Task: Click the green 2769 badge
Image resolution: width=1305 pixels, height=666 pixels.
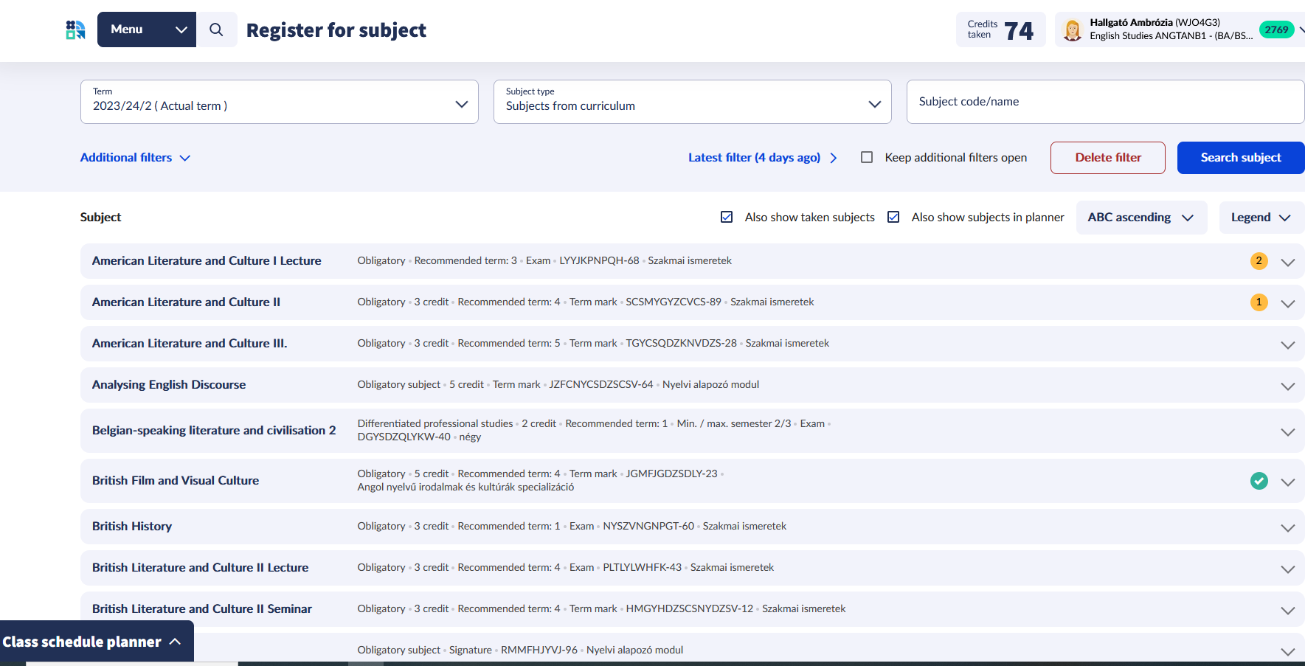Action: pyautogui.click(x=1276, y=30)
